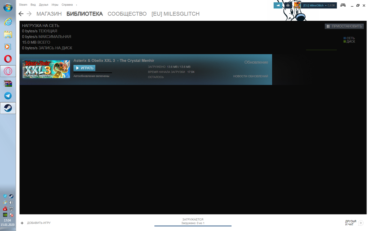Open the Windows Start button
The width and height of the screenshot is (370, 231).
[x=8, y=7]
